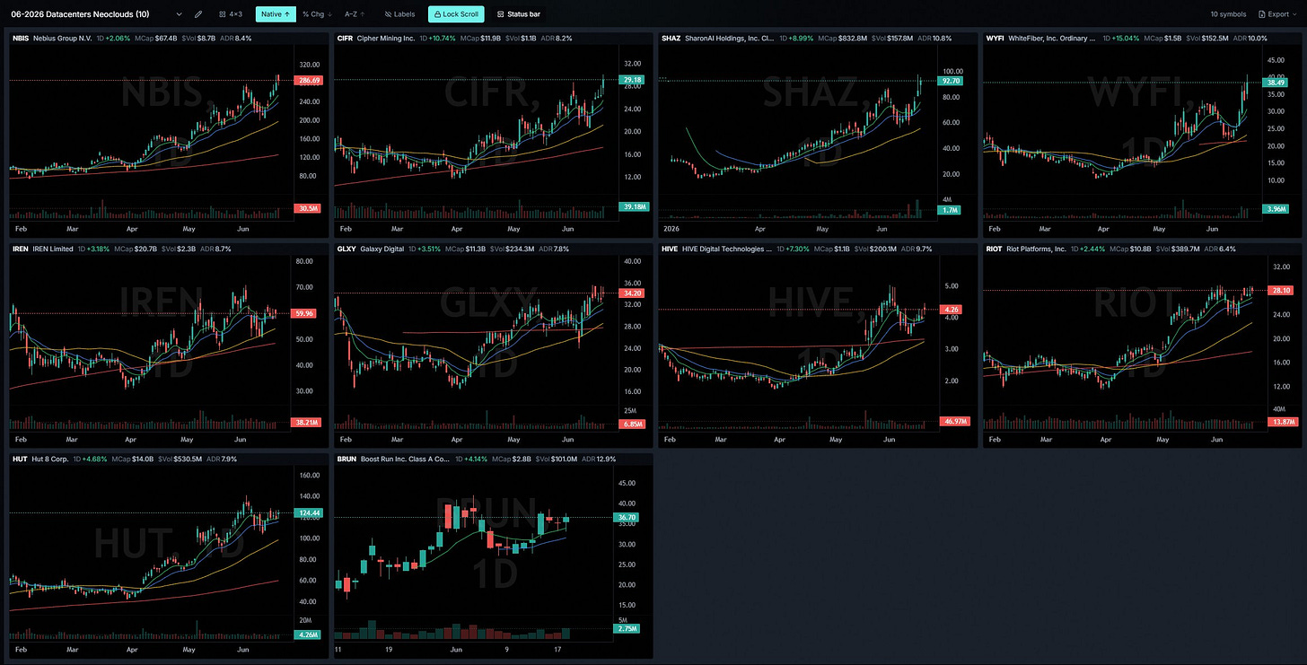Image resolution: width=1307 pixels, height=665 pixels.
Task: Click the CIFR volume tag 39.18M
Action: pos(635,207)
